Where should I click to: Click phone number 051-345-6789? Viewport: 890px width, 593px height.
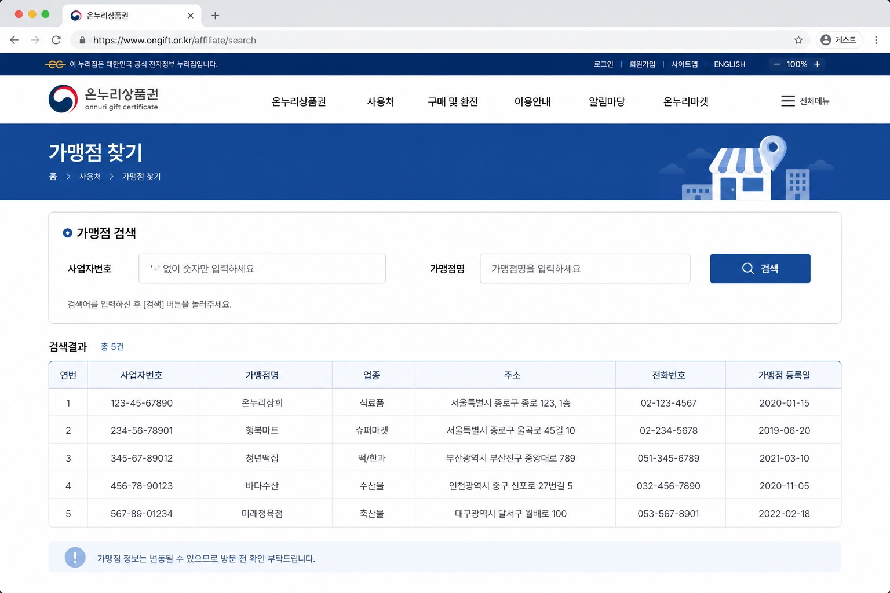coord(669,458)
